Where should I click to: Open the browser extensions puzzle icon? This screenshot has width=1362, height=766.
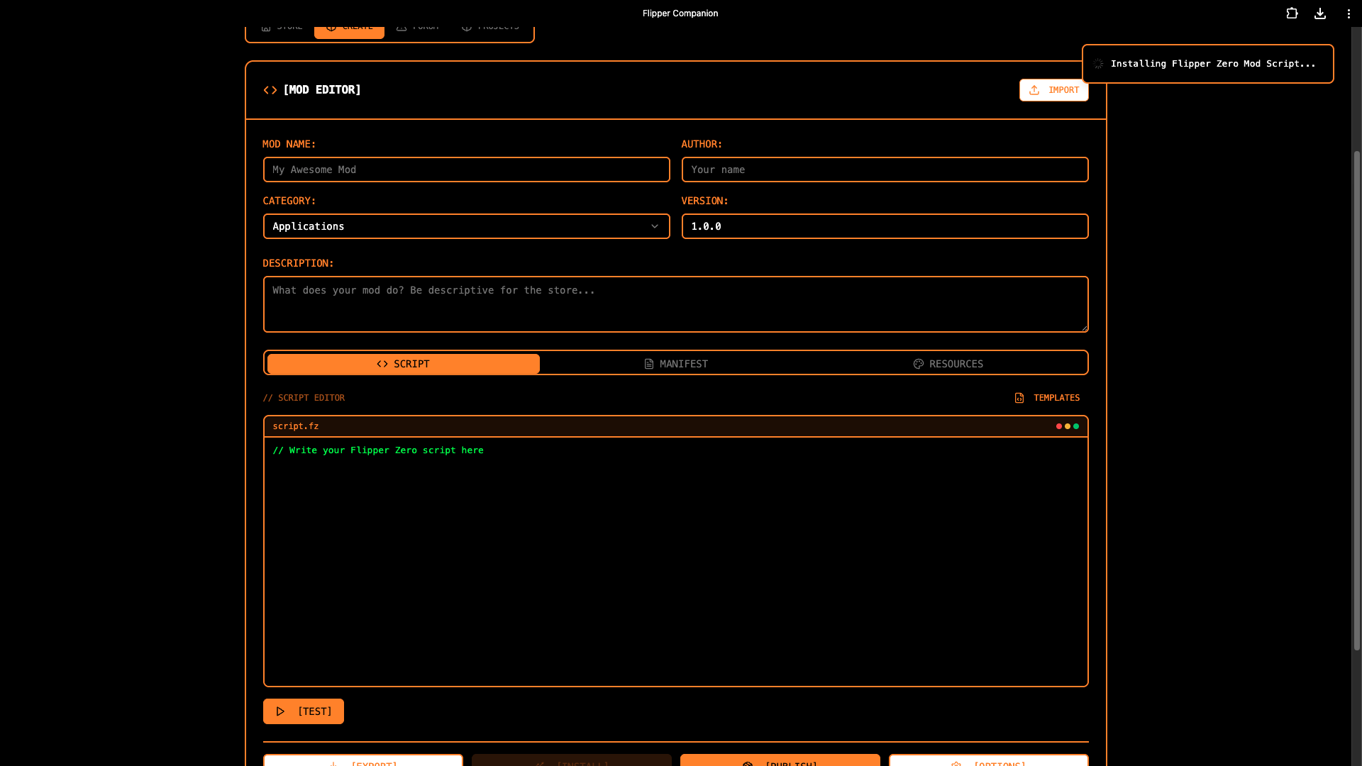(1292, 13)
